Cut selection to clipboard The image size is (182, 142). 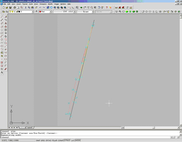(26, 8)
